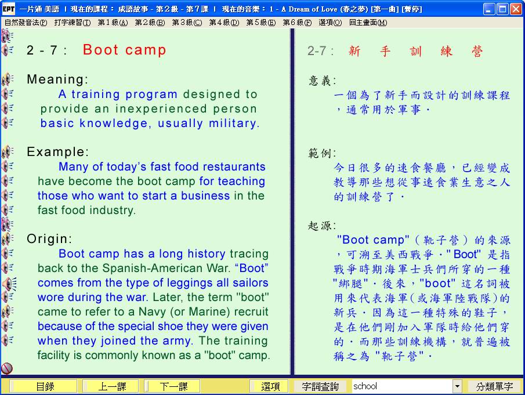The image size is (525, 395).
Task: Click the red stop icon at bottom left
Action: pos(7,368)
